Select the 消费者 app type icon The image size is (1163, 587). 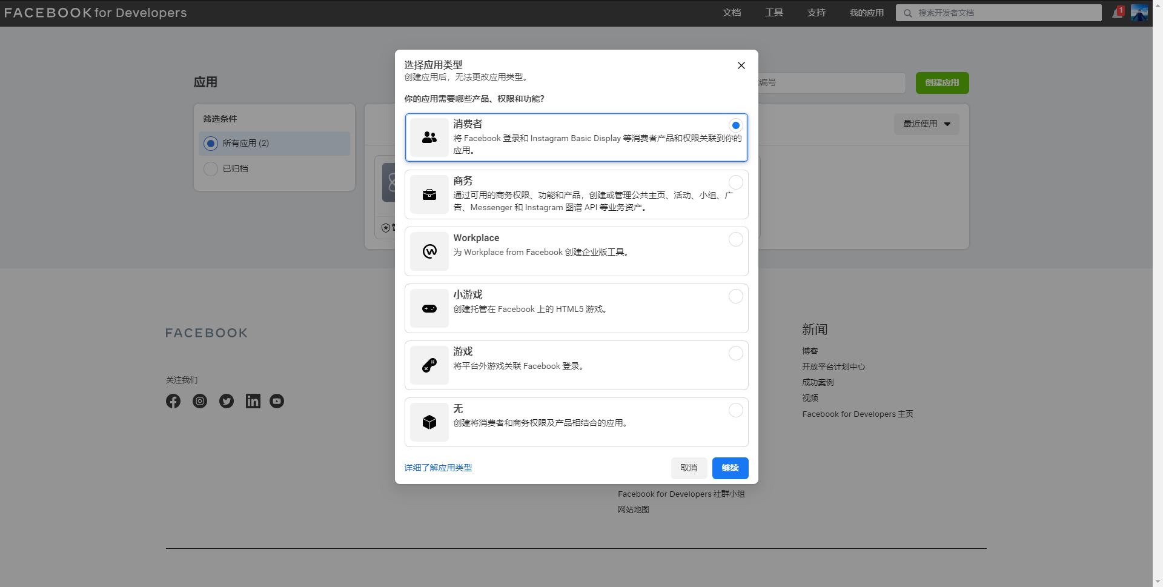point(429,138)
